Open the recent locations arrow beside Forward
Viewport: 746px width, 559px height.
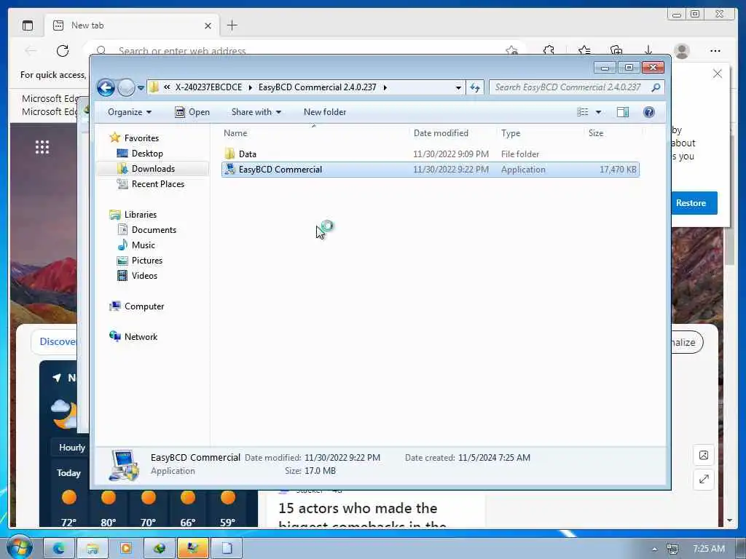(x=141, y=88)
